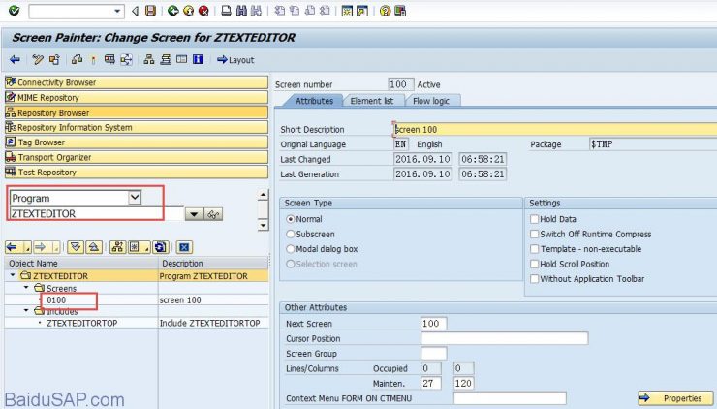The image size is (717, 409).
Task: Click the Short Description input field
Action: point(555,130)
